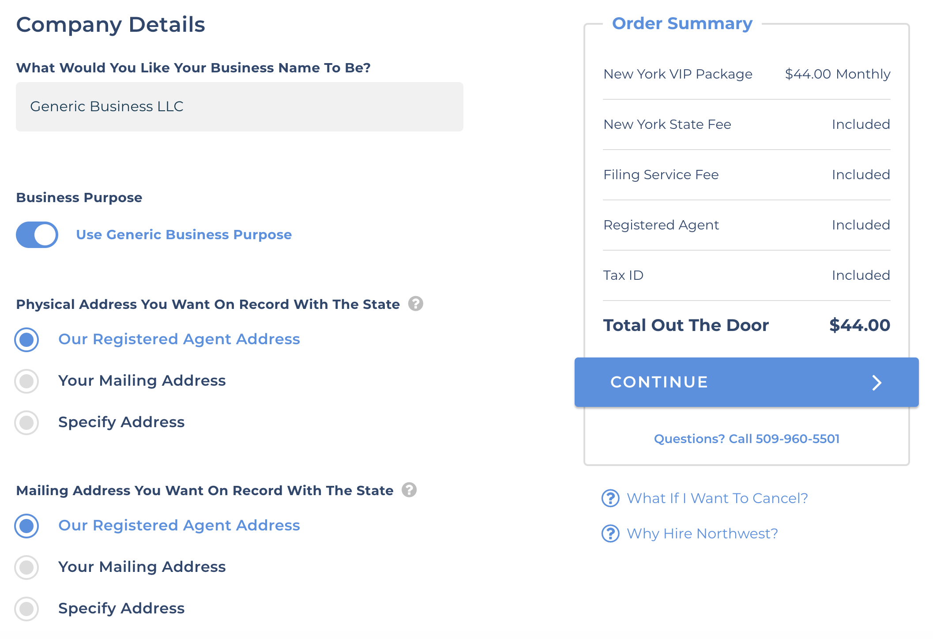Click question icon next to cancel link

(610, 498)
